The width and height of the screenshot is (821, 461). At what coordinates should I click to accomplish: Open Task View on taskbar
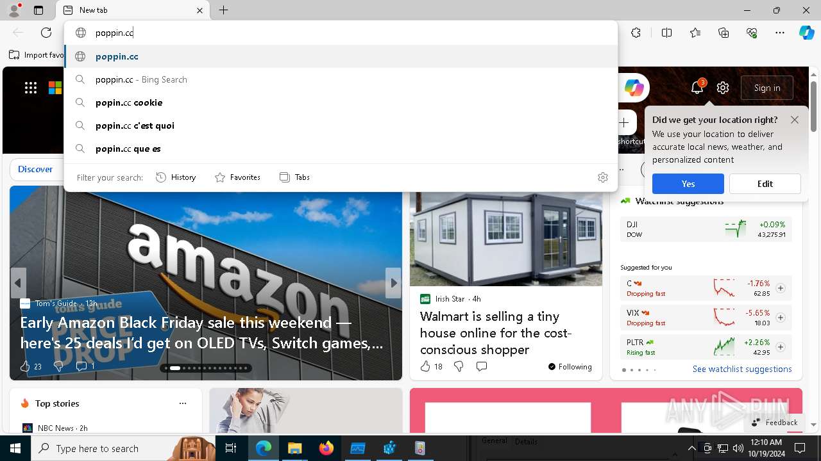pos(231,448)
